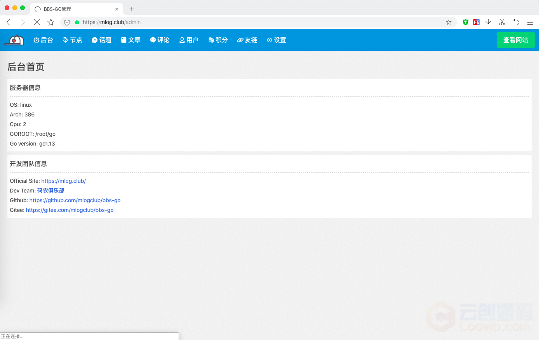This screenshot has height=340, width=539.
Task: Select the BBS-GO管理 browser tab
Action: click(x=77, y=9)
